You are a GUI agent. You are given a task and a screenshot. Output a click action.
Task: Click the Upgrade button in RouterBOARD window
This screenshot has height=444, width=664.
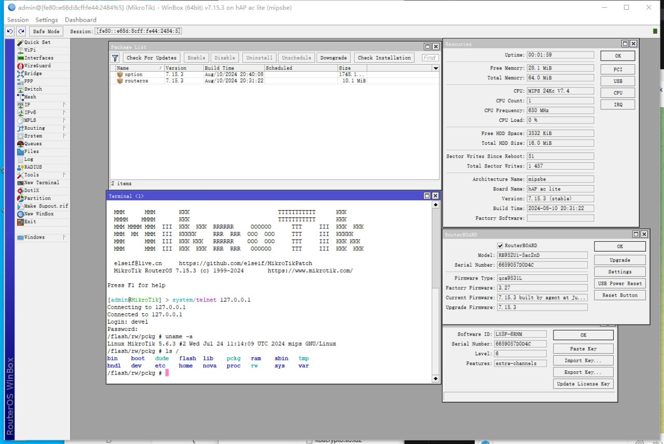619,260
